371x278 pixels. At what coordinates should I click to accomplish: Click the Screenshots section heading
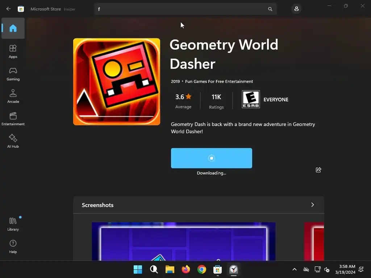(x=97, y=205)
